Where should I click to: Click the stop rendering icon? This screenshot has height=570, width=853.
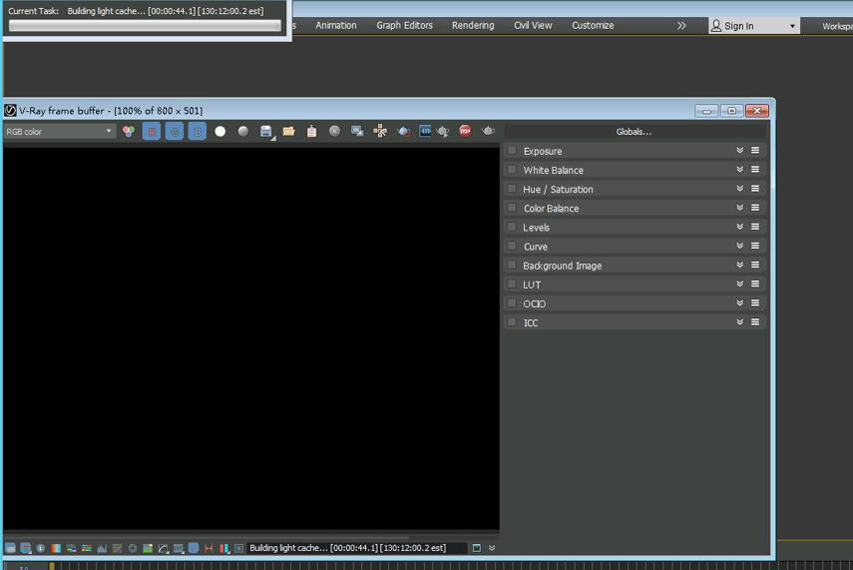(465, 131)
